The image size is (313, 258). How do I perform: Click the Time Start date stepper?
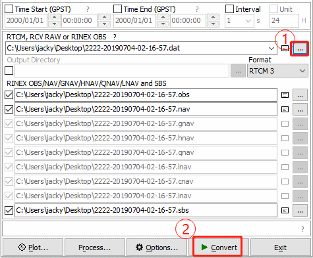(x=54, y=20)
